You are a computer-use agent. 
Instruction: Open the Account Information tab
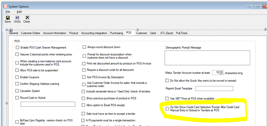(55, 33)
